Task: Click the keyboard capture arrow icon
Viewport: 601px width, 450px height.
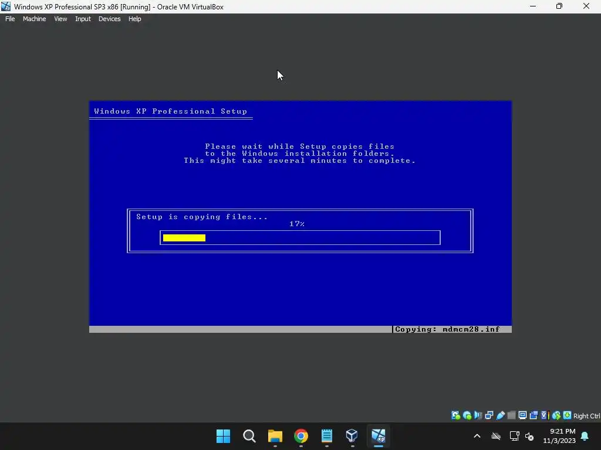Action: pos(568,415)
